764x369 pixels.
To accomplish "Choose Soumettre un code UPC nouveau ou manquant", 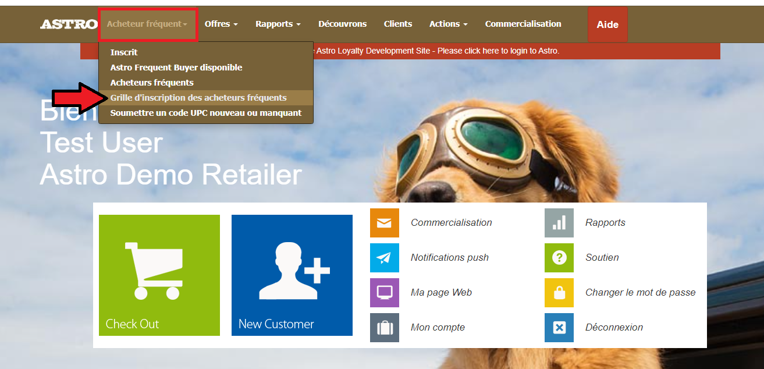I will (x=206, y=113).
